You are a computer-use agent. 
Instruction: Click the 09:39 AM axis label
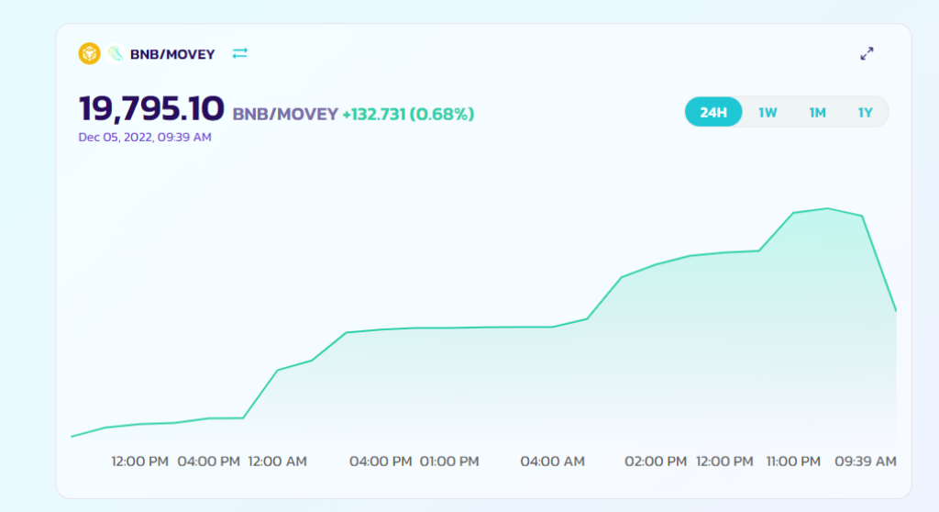click(865, 462)
